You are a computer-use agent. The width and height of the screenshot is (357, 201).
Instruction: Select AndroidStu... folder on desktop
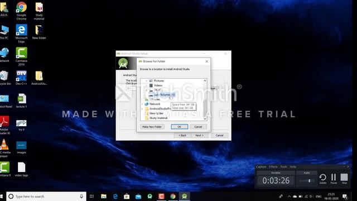(39, 78)
